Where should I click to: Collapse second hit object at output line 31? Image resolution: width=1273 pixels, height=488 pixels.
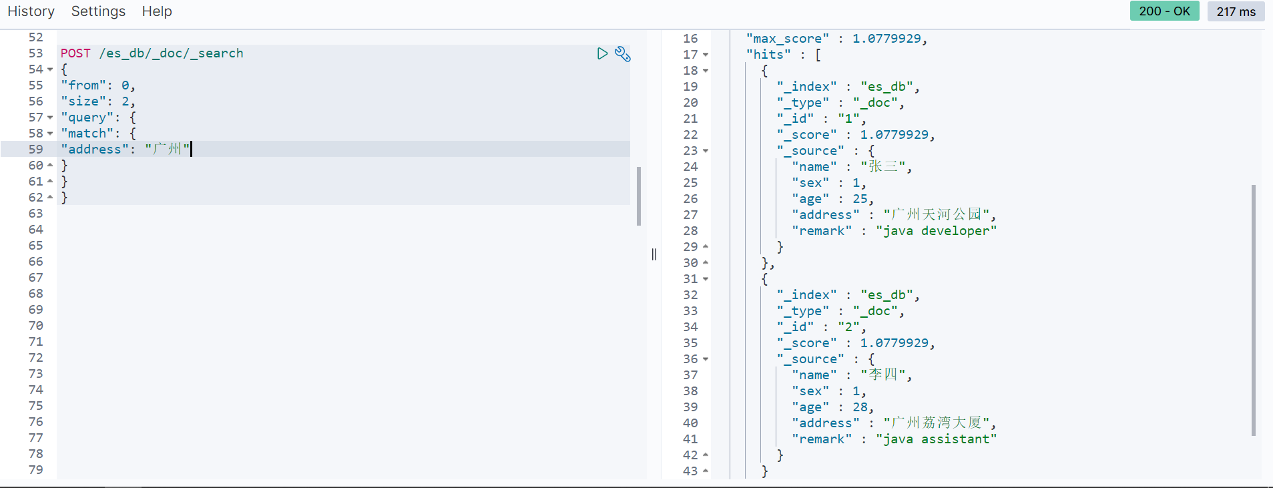(706, 279)
